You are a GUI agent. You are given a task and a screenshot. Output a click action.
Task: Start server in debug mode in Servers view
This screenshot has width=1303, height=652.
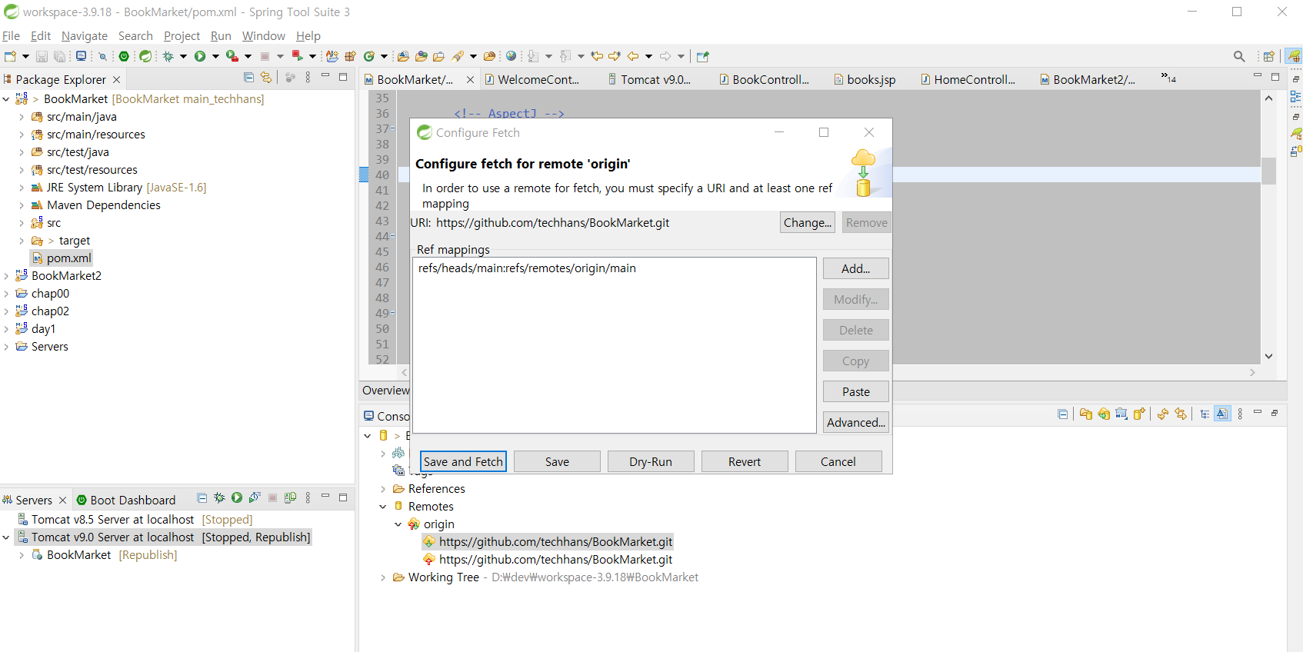(219, 498)
